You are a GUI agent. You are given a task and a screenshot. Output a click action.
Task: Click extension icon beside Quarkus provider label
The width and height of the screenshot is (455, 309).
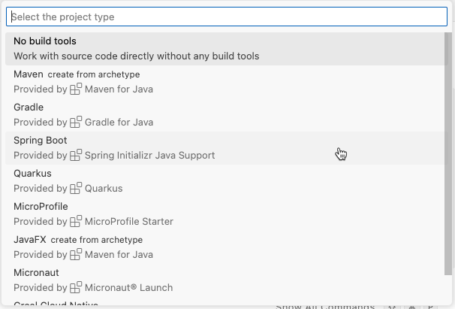pos(76,189)
